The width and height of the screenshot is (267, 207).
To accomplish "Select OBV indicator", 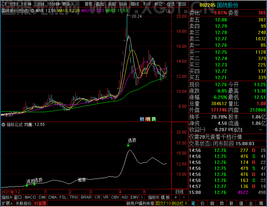I will tap(115, 197).
